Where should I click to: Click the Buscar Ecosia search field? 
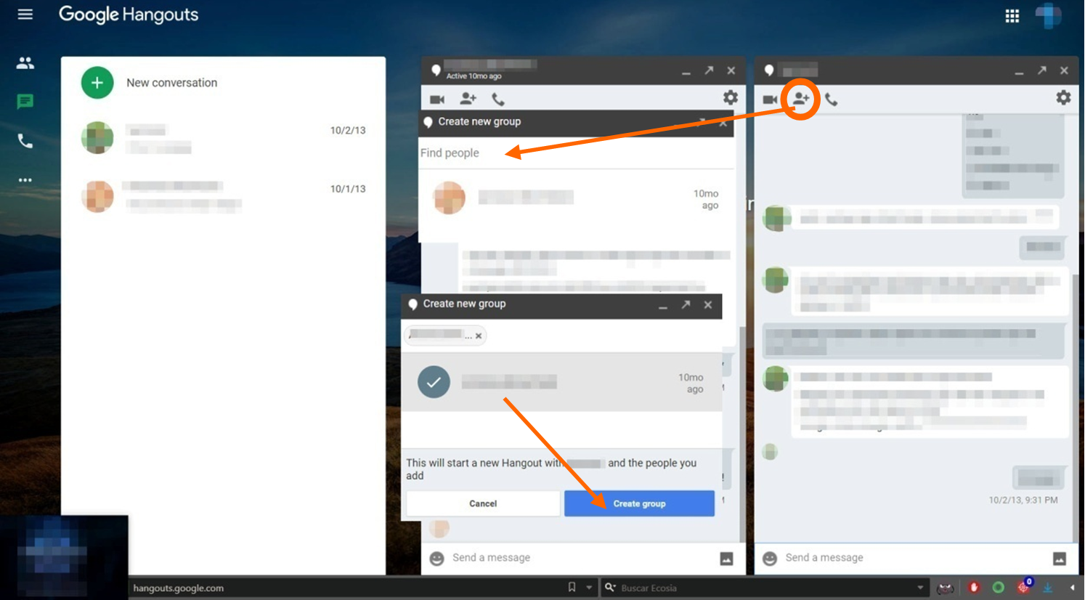coord(766,588)
